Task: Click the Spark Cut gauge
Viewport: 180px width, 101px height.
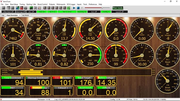Action: [x=116, y=30]
